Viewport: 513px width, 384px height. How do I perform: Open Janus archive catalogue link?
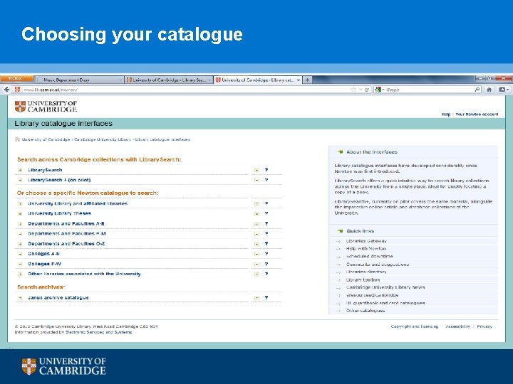[58, 297]
